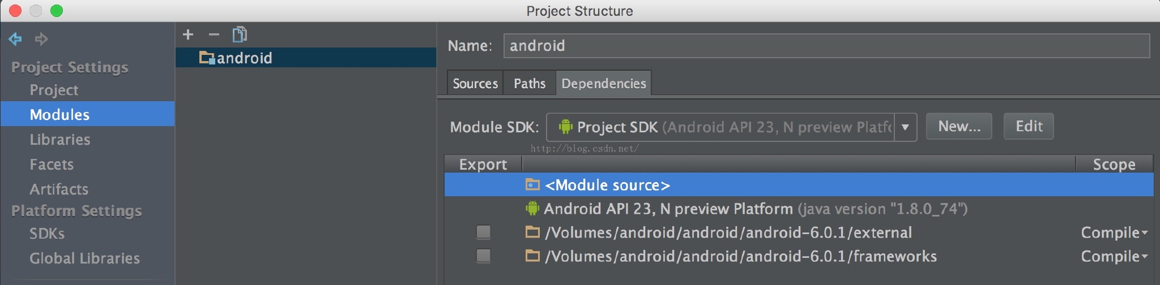1160x285 pixels.
Task: Toggle export checkbox for external folder
Action: (484, 232)
